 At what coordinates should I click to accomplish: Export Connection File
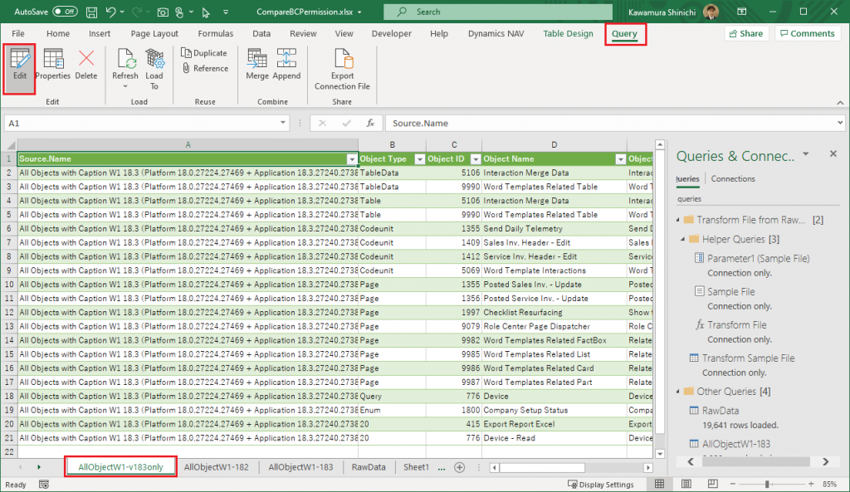coord(342,69)
